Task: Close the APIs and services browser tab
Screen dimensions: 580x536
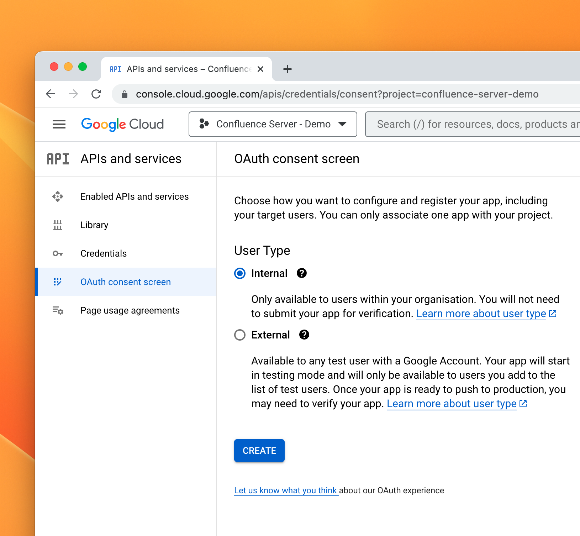Action: point(260,69)
